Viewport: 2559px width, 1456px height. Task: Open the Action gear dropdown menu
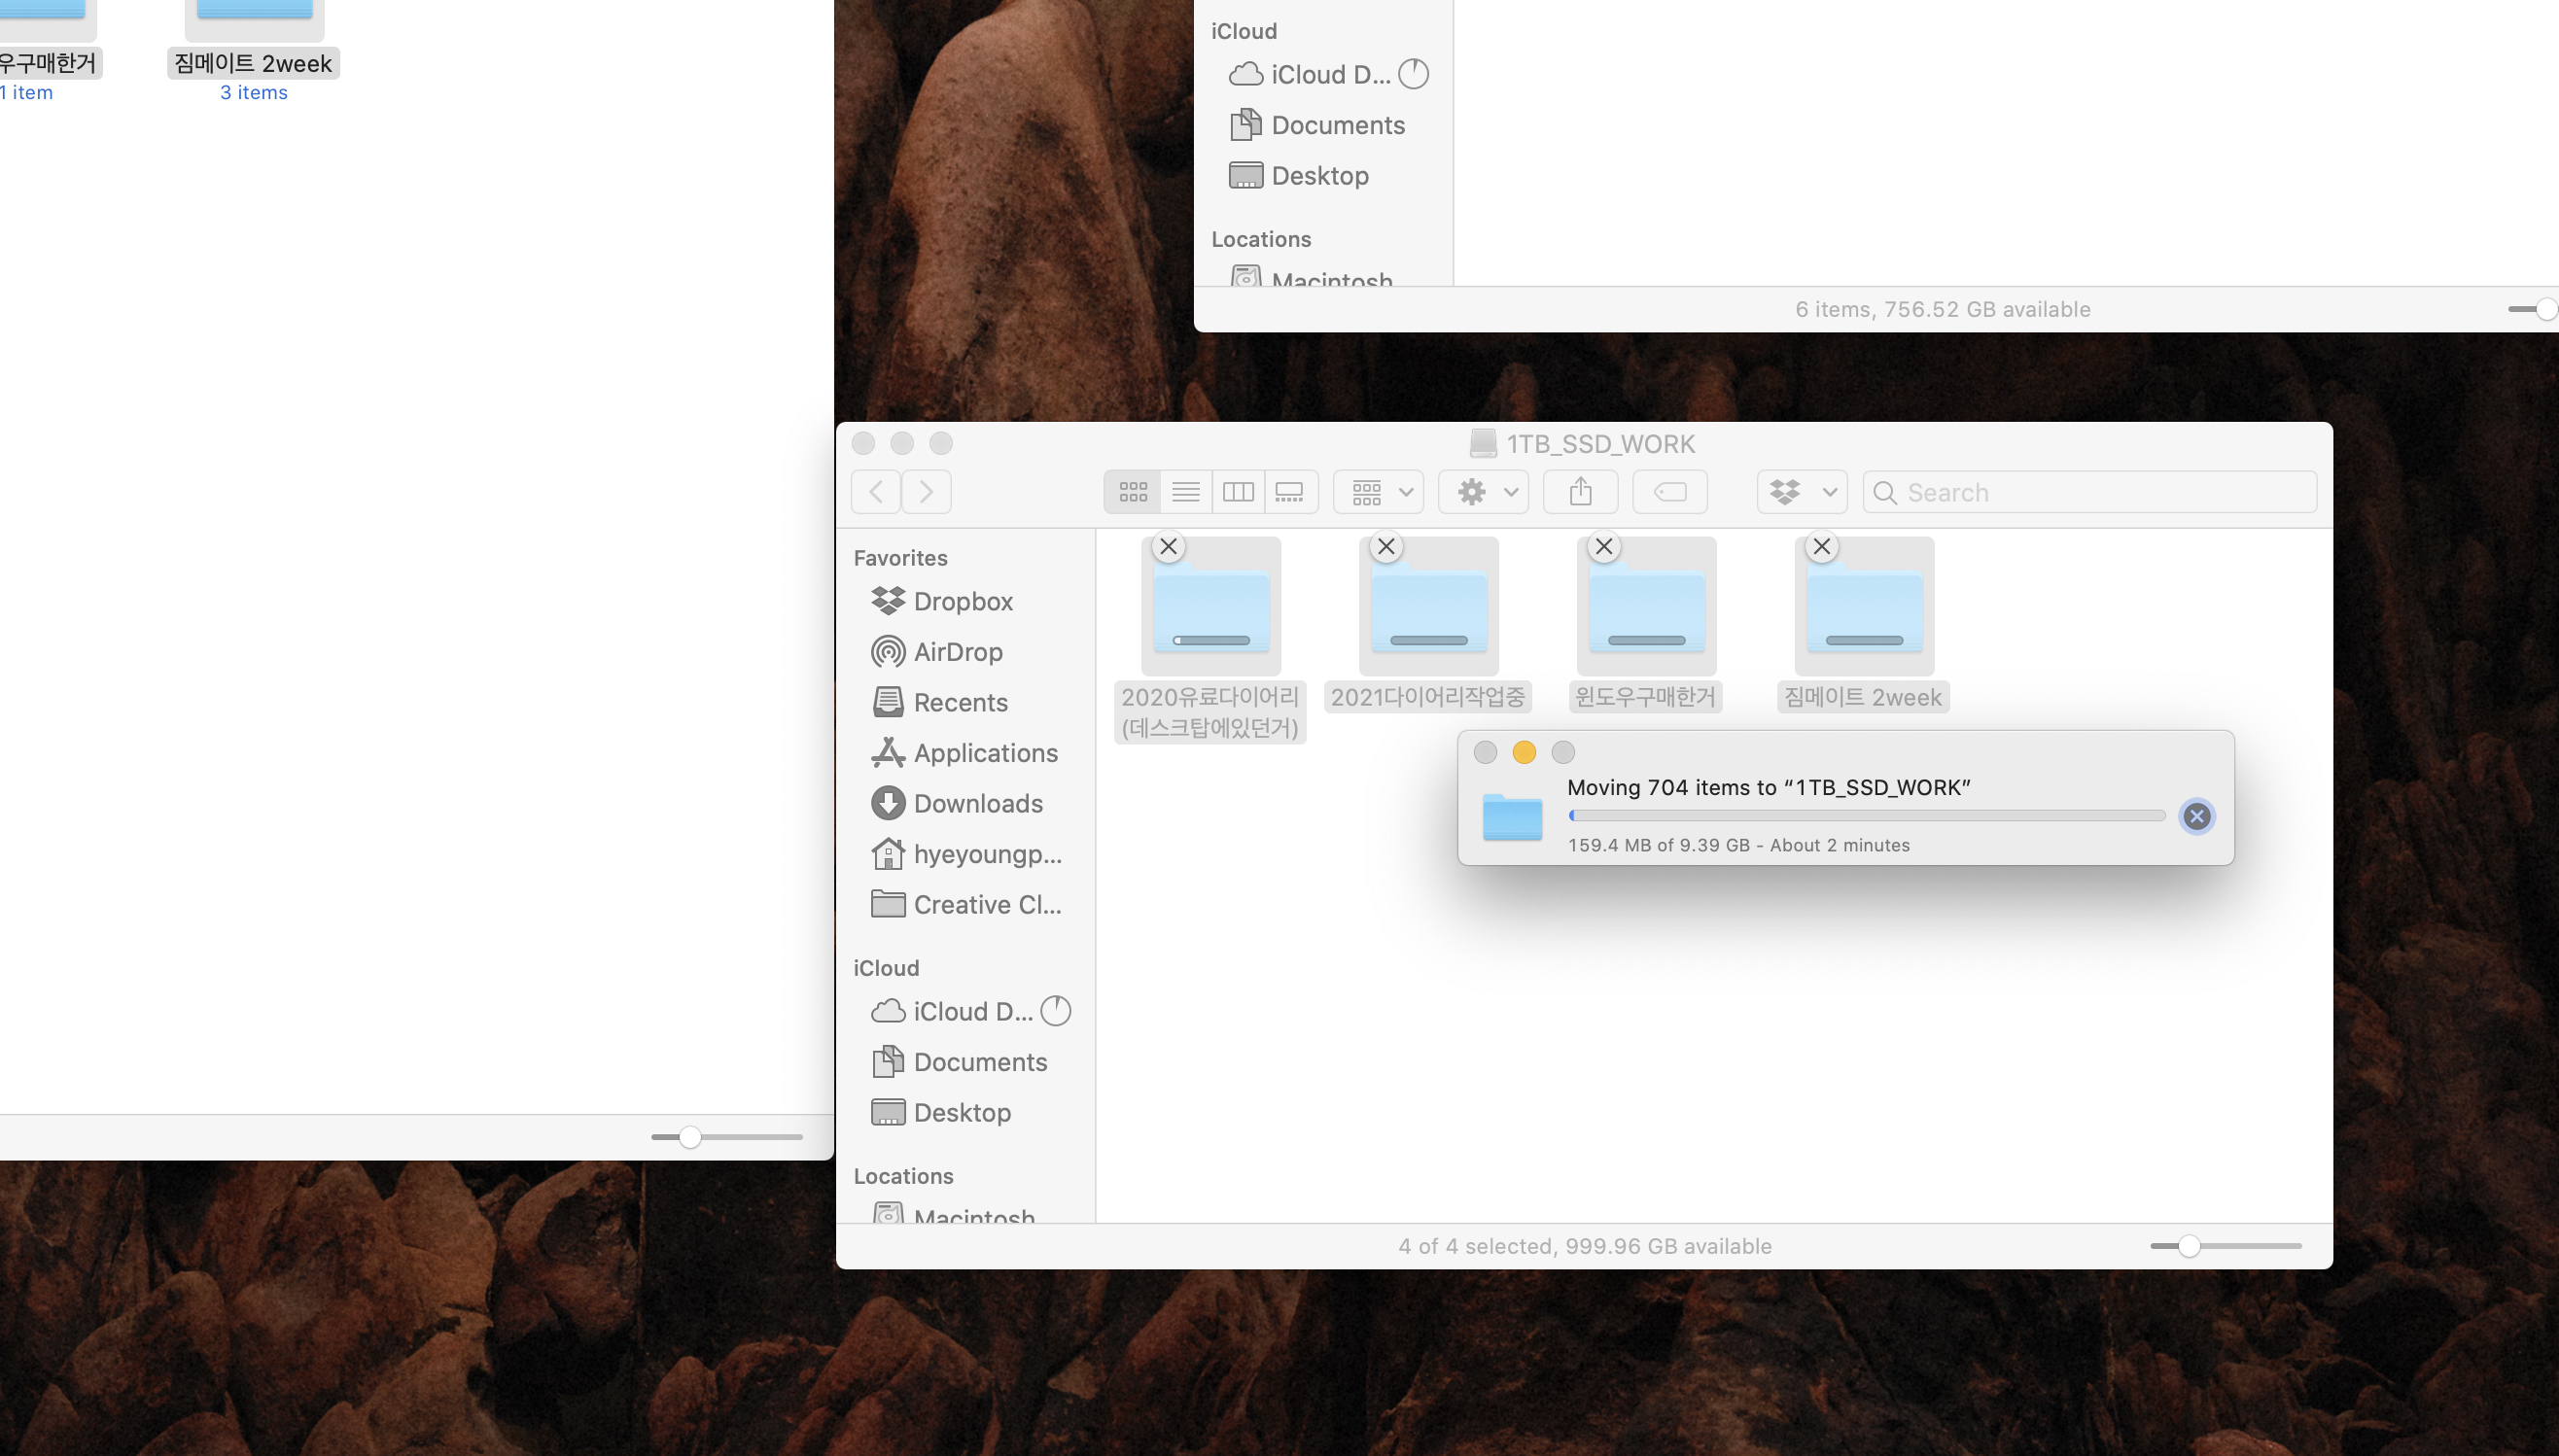click(1484, 492)
